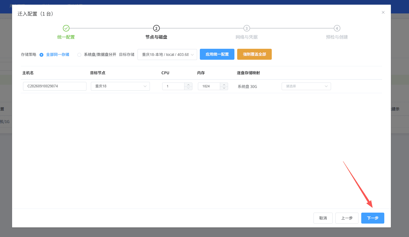The height and width of the screenshot is (237, 409).
Task: Click the 取消 button
Action: (x=323, y=218)
